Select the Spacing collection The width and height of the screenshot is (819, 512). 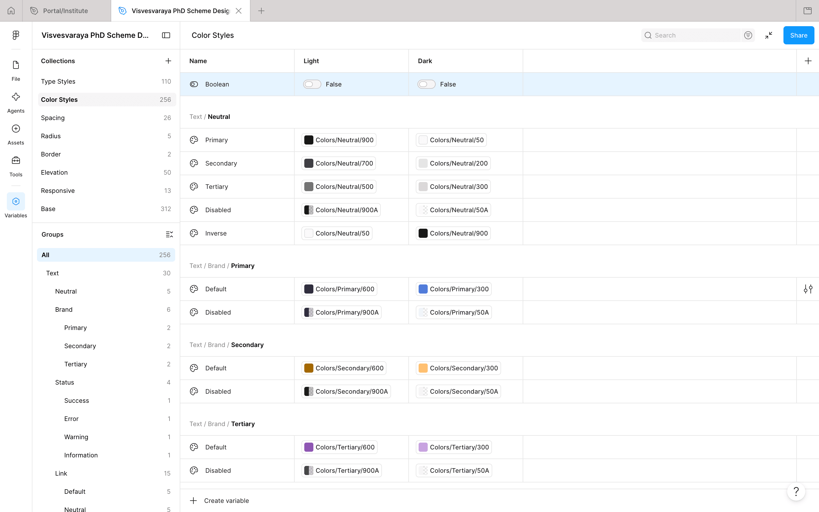(x=107, y=118)
